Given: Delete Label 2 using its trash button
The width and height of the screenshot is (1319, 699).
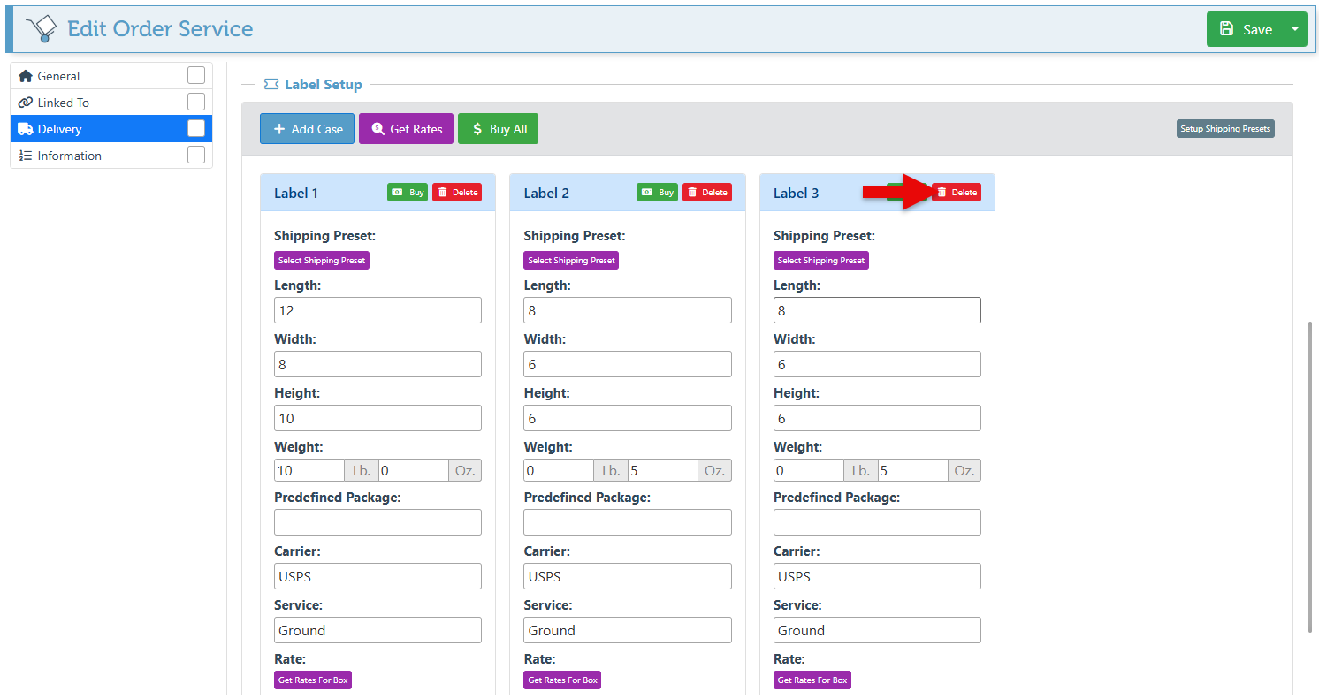Looking at the screenshot, I should tap(706, 193).
